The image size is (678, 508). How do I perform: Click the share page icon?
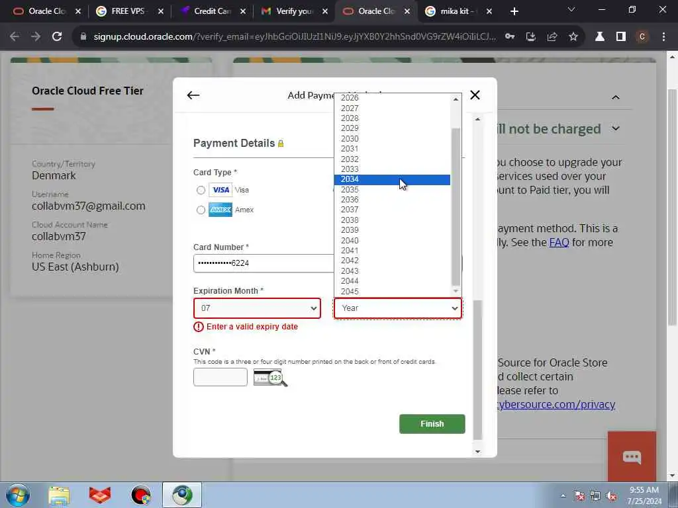pos(552,37)
